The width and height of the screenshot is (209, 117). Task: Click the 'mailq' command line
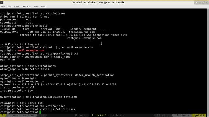[x=24, y=26]
